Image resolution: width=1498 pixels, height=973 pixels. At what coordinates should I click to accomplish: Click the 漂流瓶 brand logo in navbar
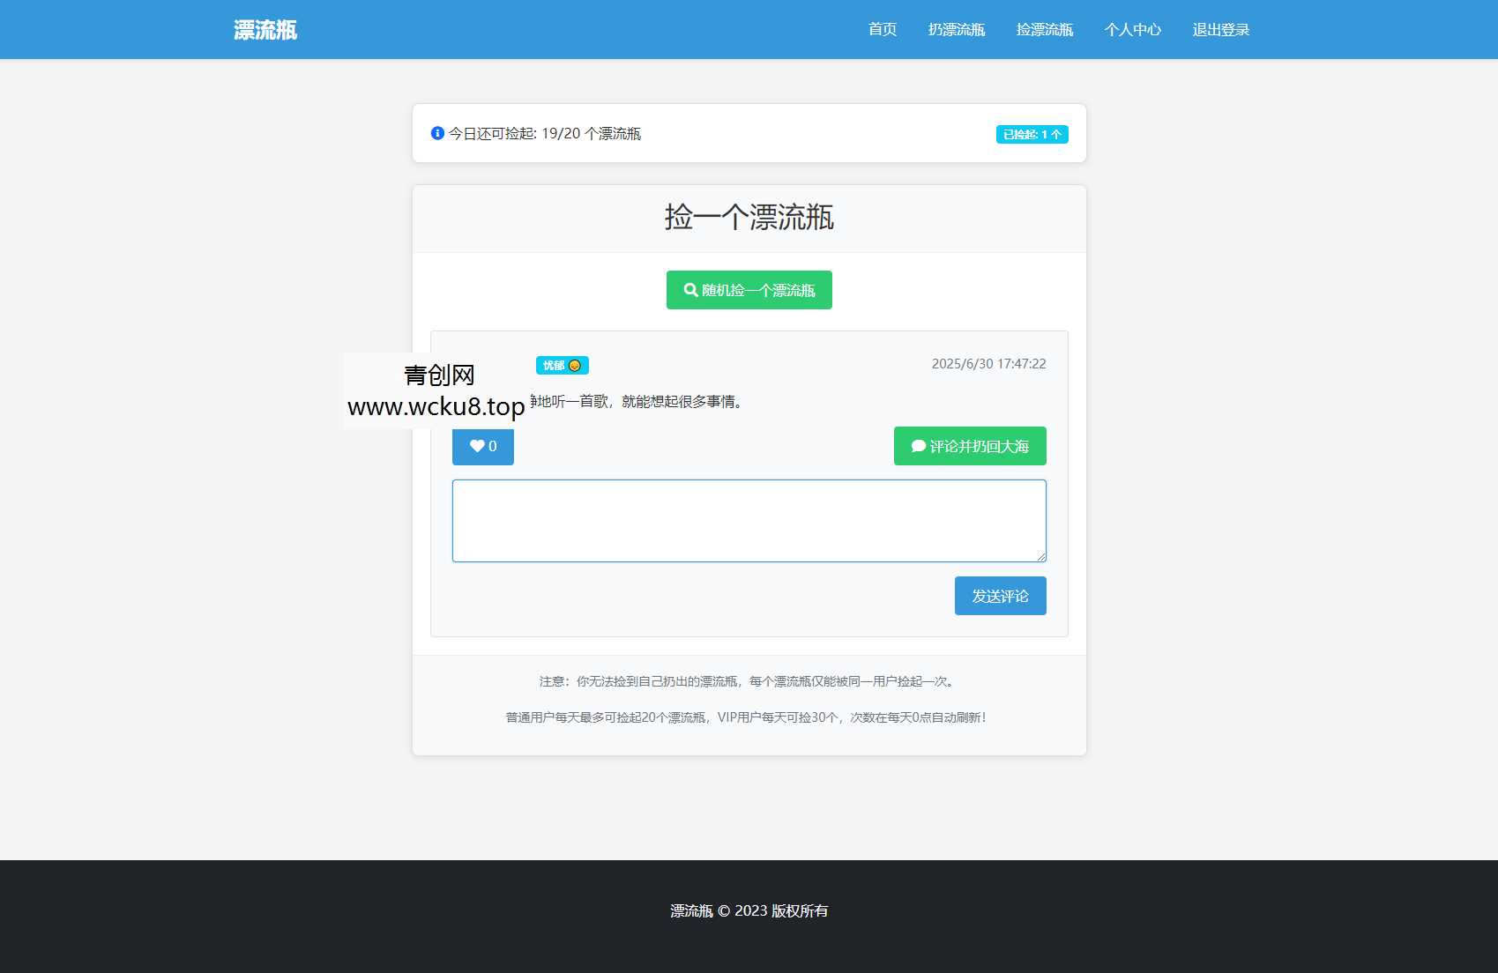pyautogui.click(x=264, y=29)
